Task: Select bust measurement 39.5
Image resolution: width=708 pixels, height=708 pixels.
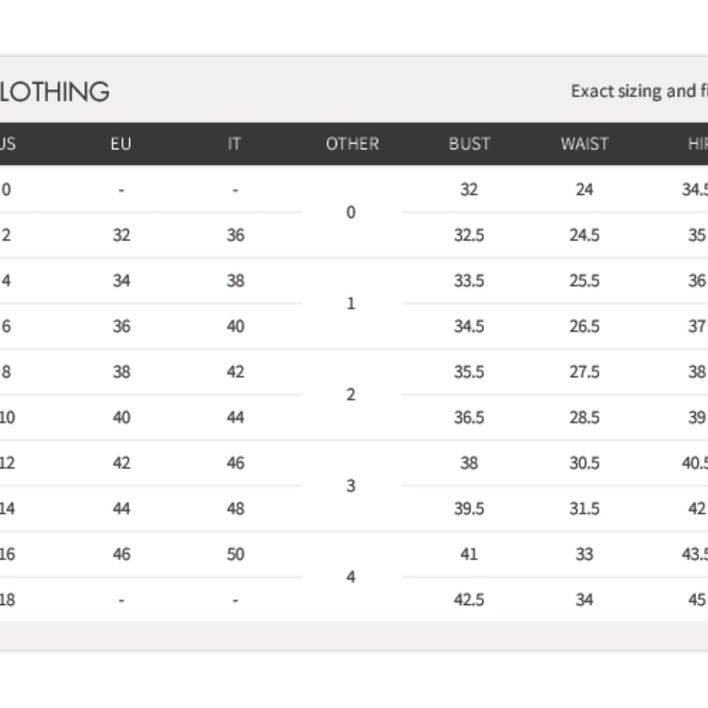Action: click(469, 508)
